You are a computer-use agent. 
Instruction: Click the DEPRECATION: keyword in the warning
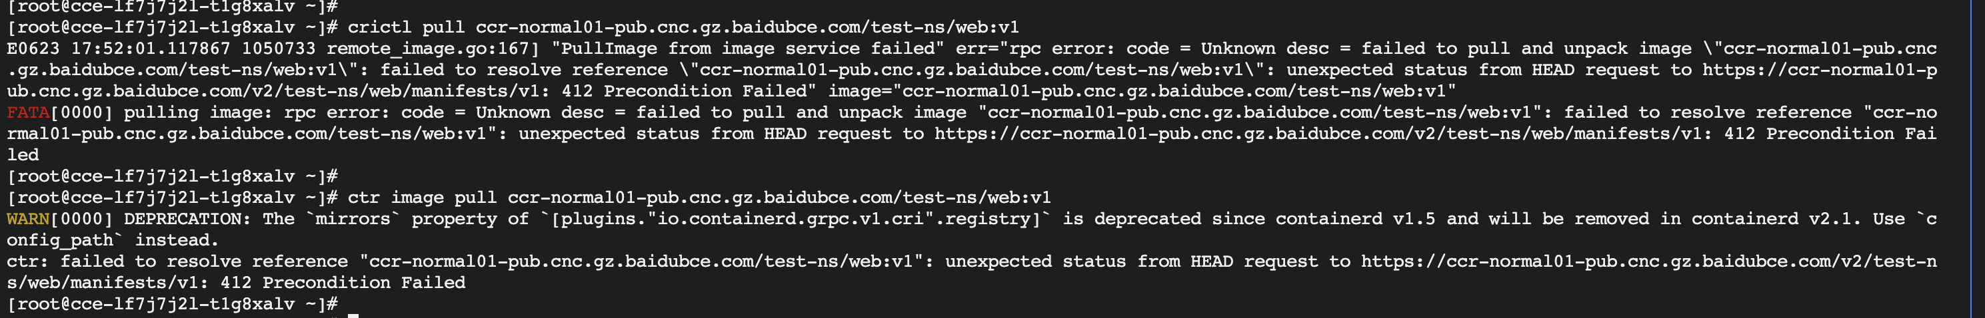(x=188, y=219)
